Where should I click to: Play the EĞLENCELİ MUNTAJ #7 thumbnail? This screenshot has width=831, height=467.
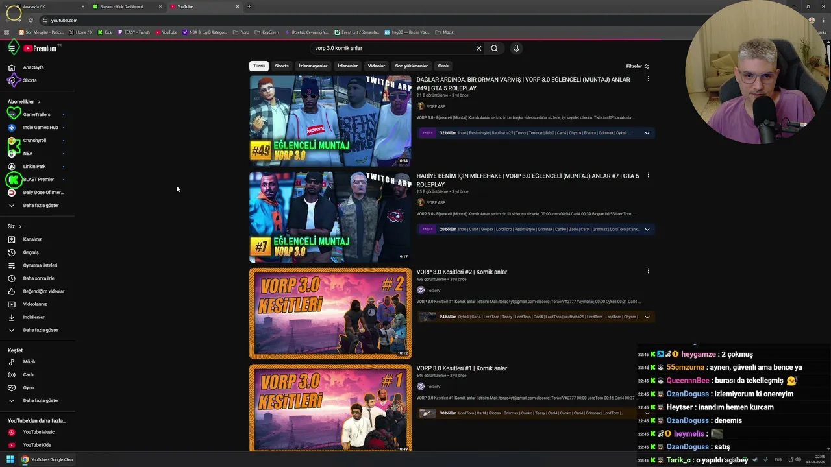point(330,217)
